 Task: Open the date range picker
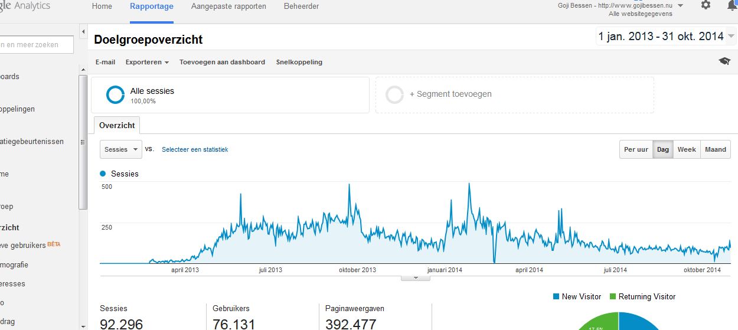(666, 37)
